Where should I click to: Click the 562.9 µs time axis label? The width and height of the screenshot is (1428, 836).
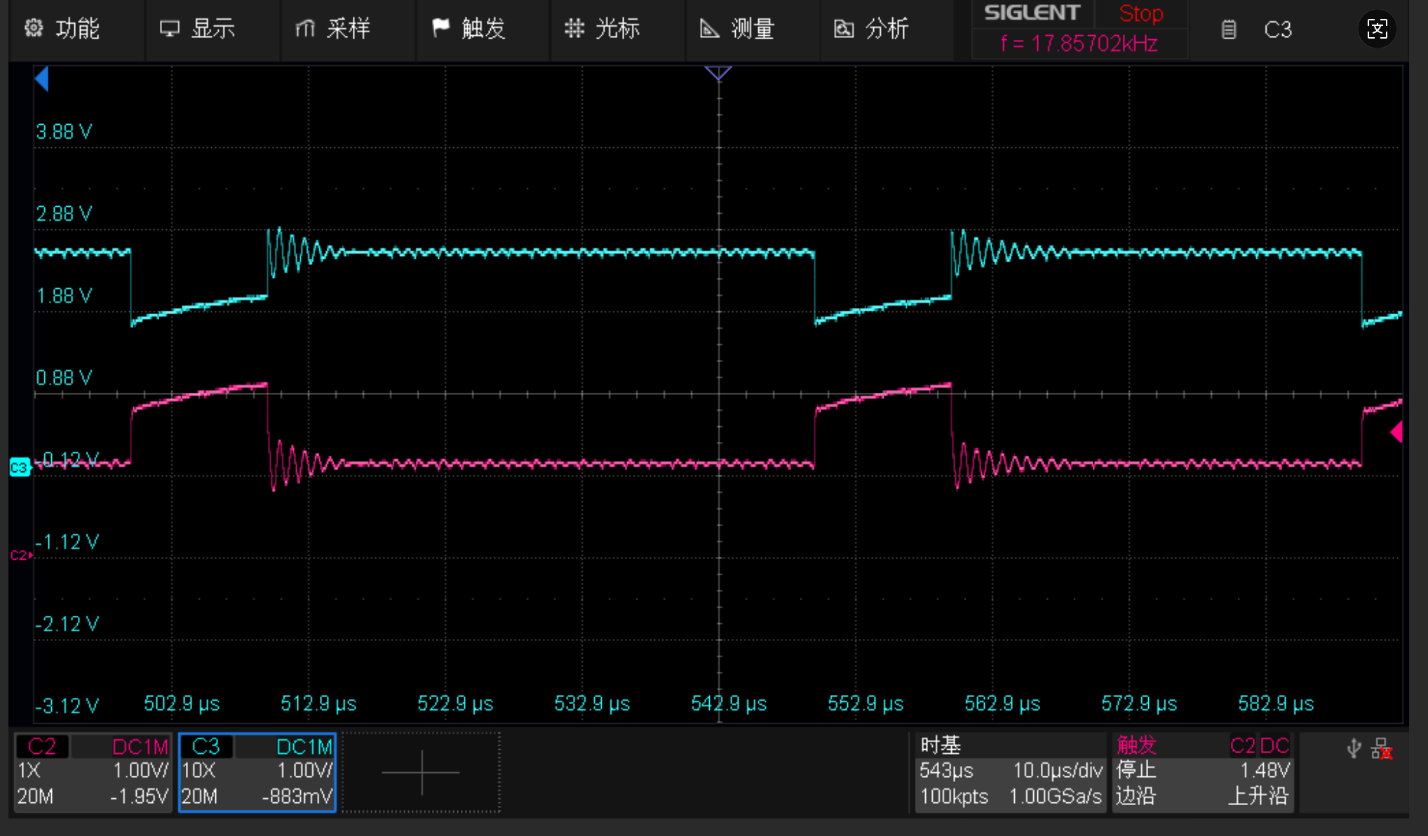[x=1002, y=703]
